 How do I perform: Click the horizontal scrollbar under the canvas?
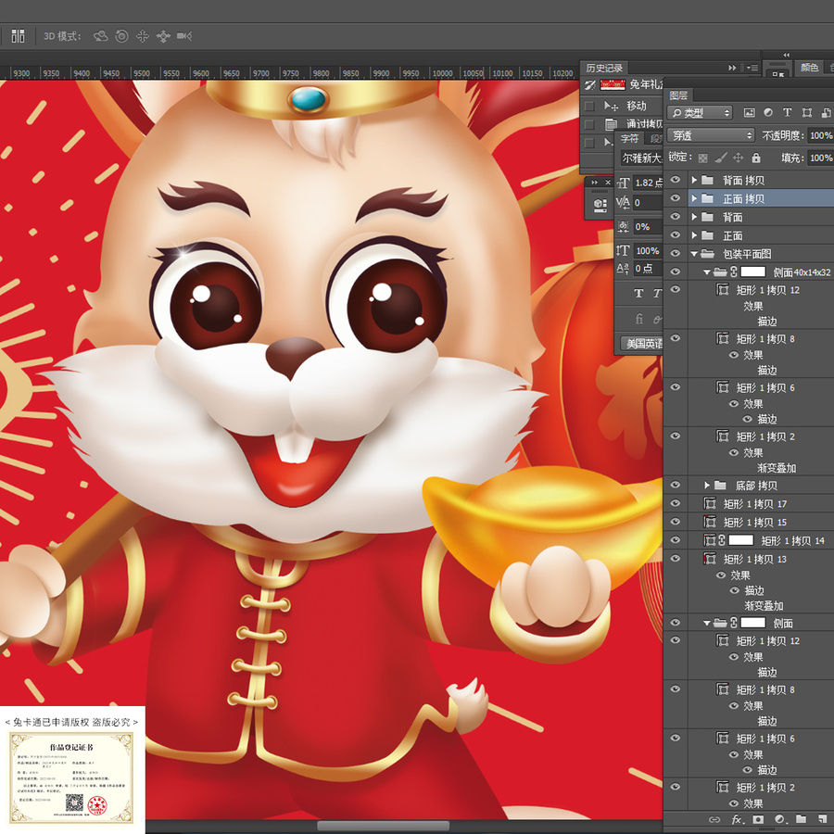tap(383, 826)
